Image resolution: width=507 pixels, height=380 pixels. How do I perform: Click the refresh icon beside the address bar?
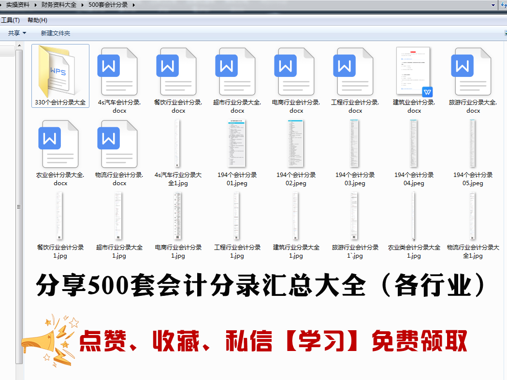point(503,5)
